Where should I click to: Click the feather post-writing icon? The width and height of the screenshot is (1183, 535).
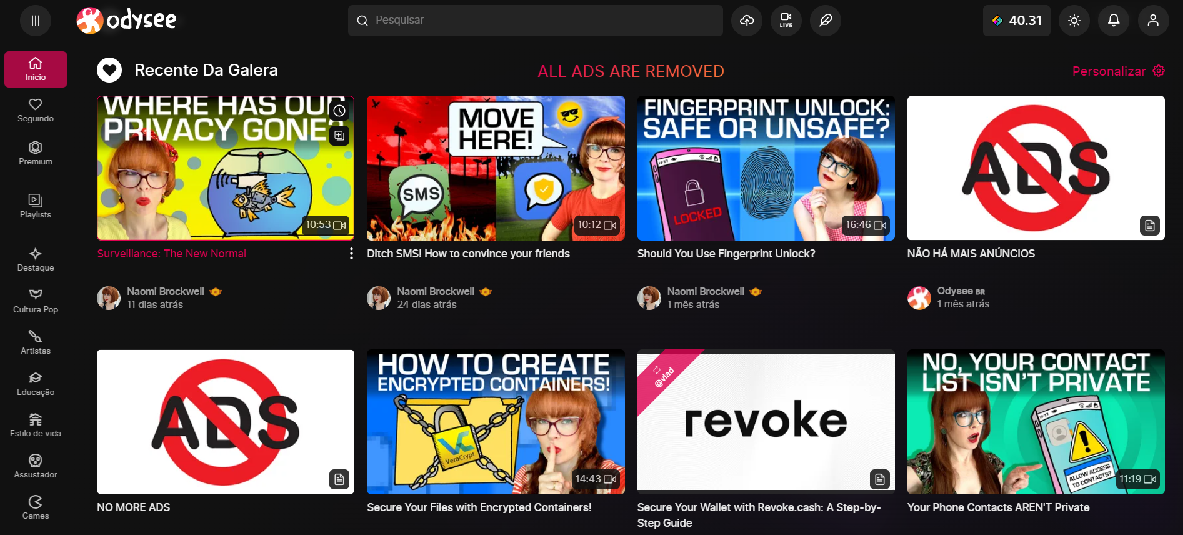825,21
